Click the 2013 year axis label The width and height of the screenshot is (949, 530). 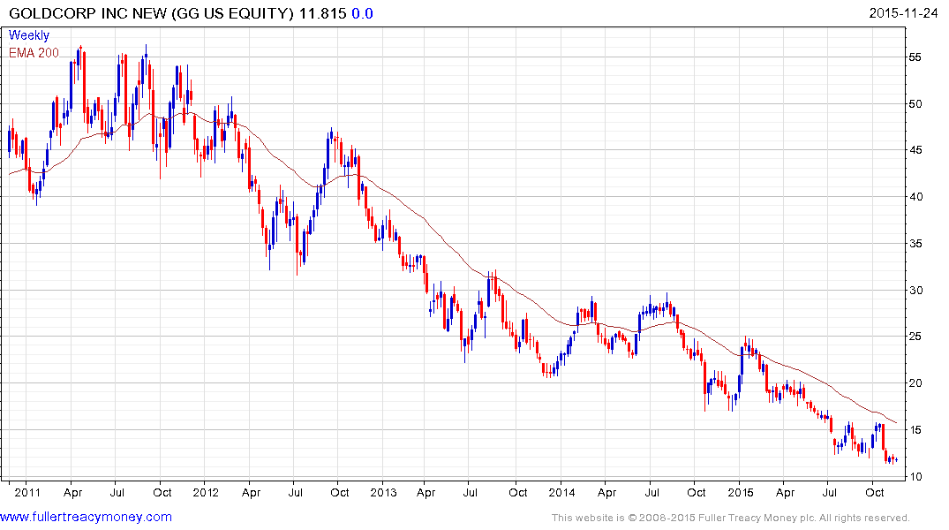pos(384,492)
